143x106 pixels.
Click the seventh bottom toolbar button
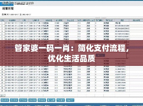pyautogui.click(x=61, y=100)
